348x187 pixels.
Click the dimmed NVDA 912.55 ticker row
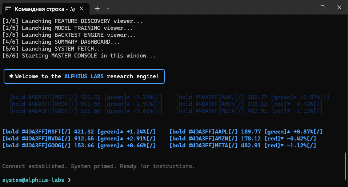click(86, 104)
